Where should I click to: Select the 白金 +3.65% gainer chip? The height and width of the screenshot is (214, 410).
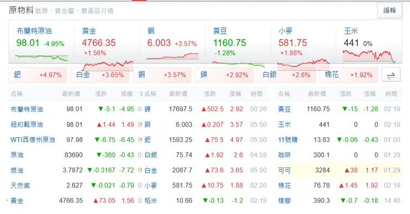[100, 75]
